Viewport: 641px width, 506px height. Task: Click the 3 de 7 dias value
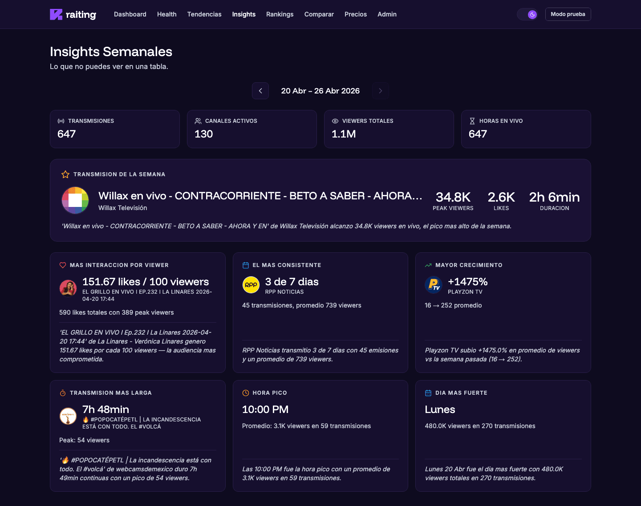pyautogui.click(x=292, y=282)
